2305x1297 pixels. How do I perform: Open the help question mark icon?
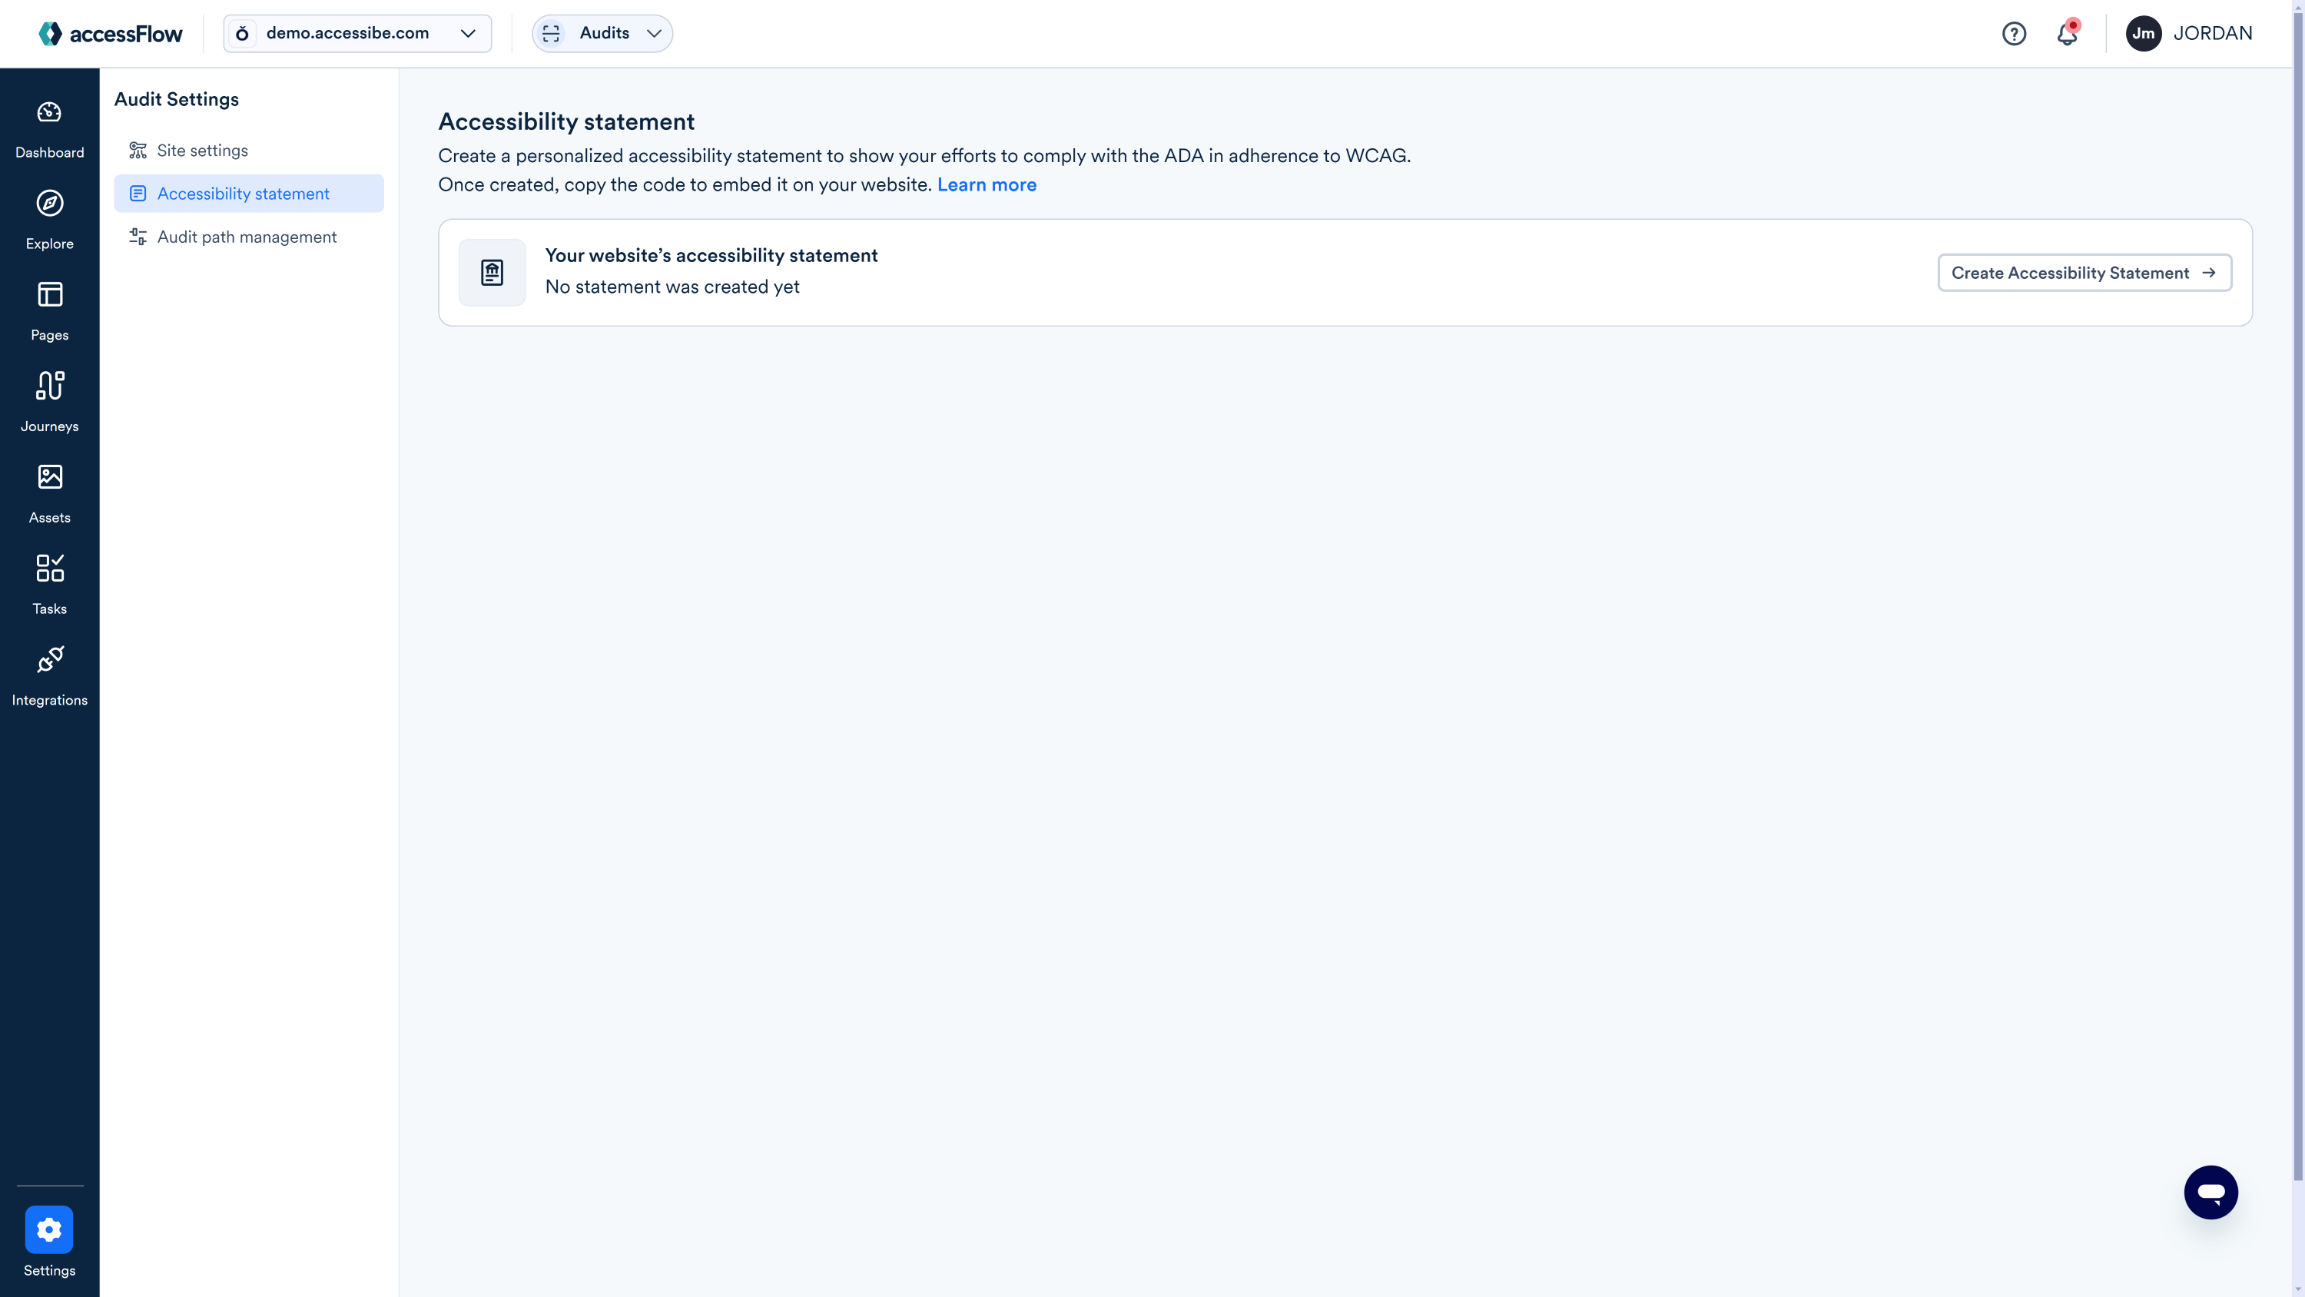click(2015, 33)
